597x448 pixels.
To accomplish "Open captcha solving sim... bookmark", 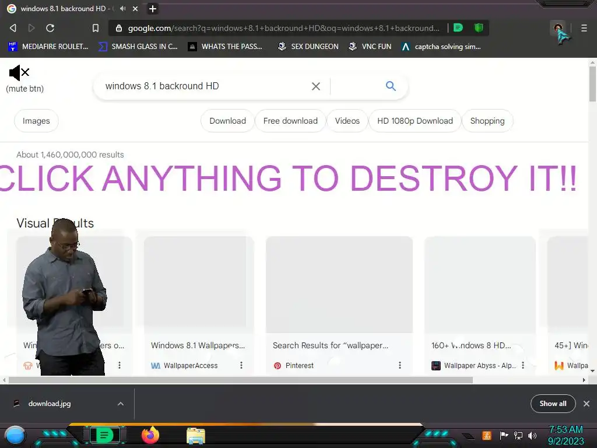I will pyautogui.click(x=441, y=47).
